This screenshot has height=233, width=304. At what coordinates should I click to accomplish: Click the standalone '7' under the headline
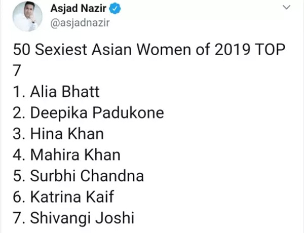17,70
